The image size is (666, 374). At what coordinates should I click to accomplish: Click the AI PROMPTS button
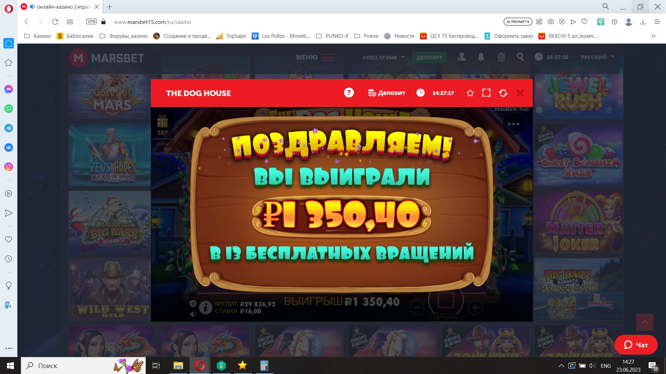518,22
